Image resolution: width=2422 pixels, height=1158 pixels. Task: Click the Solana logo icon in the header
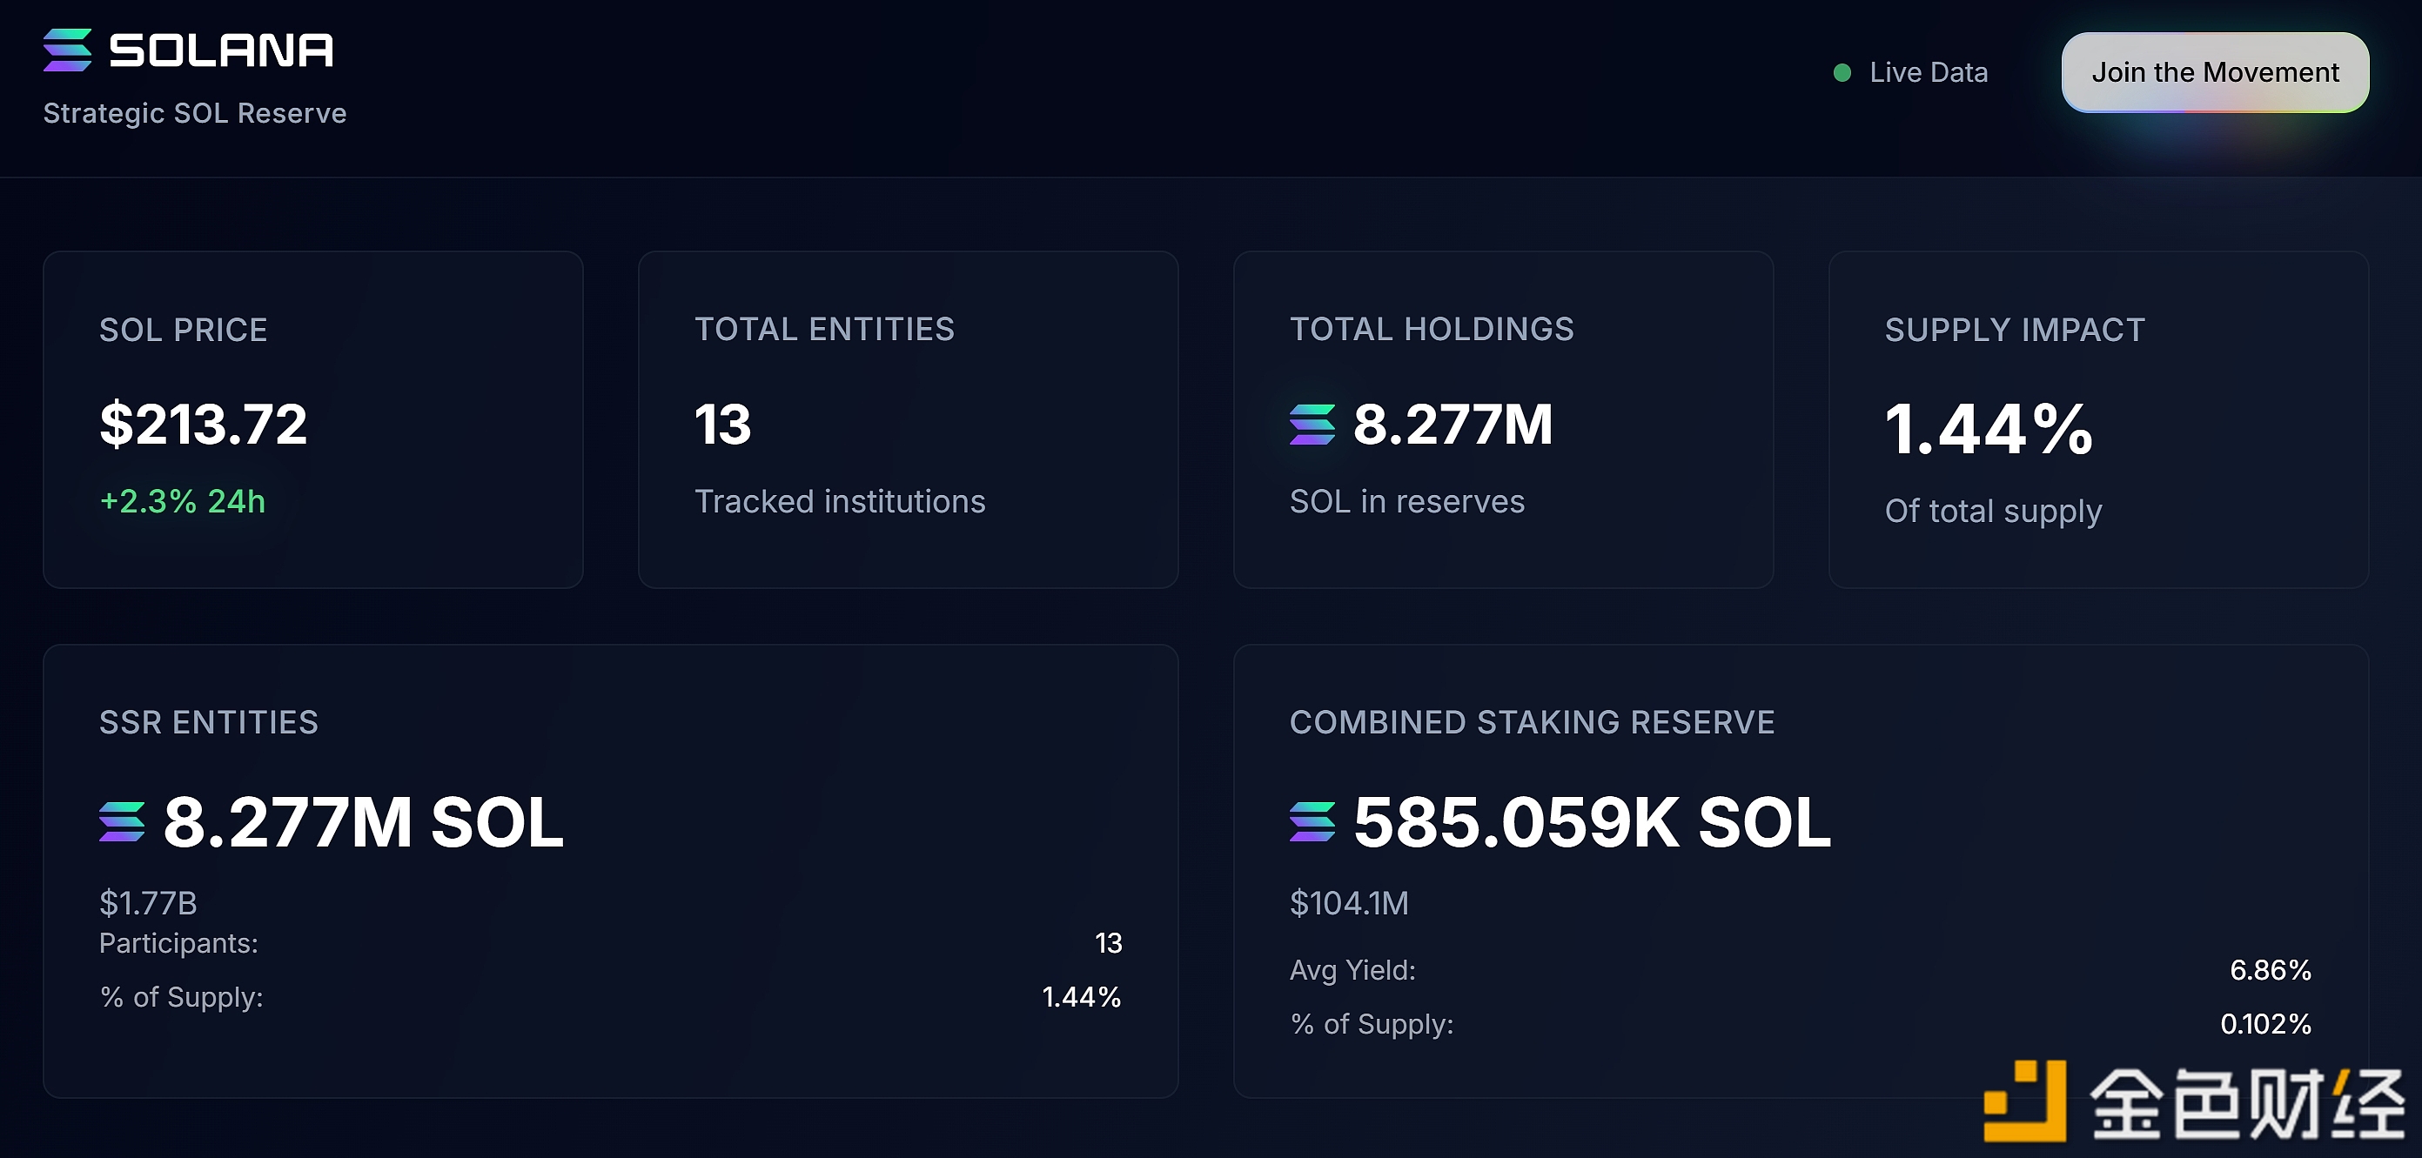pyautogui.click(x=67, y=50)
